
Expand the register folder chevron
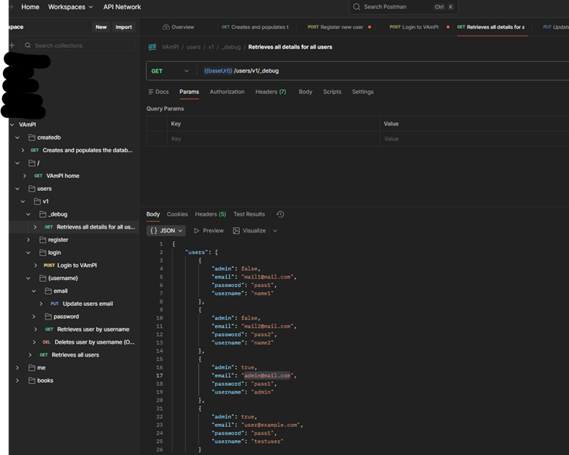(28, 240)
